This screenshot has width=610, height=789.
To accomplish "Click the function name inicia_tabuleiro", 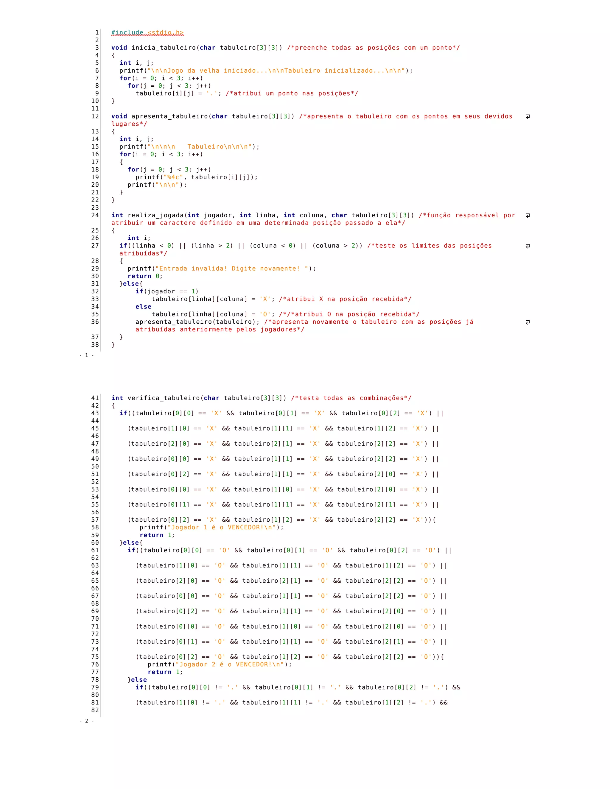I will (x=164, y=48).
